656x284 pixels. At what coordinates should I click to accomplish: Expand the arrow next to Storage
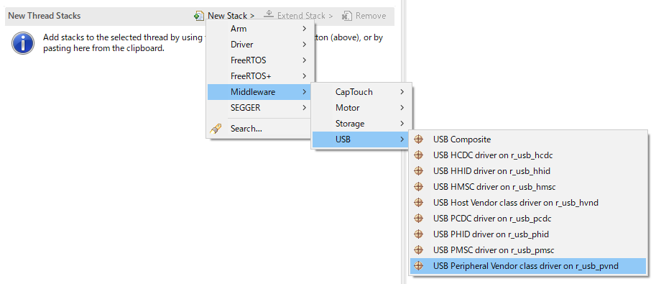(402, 124)
